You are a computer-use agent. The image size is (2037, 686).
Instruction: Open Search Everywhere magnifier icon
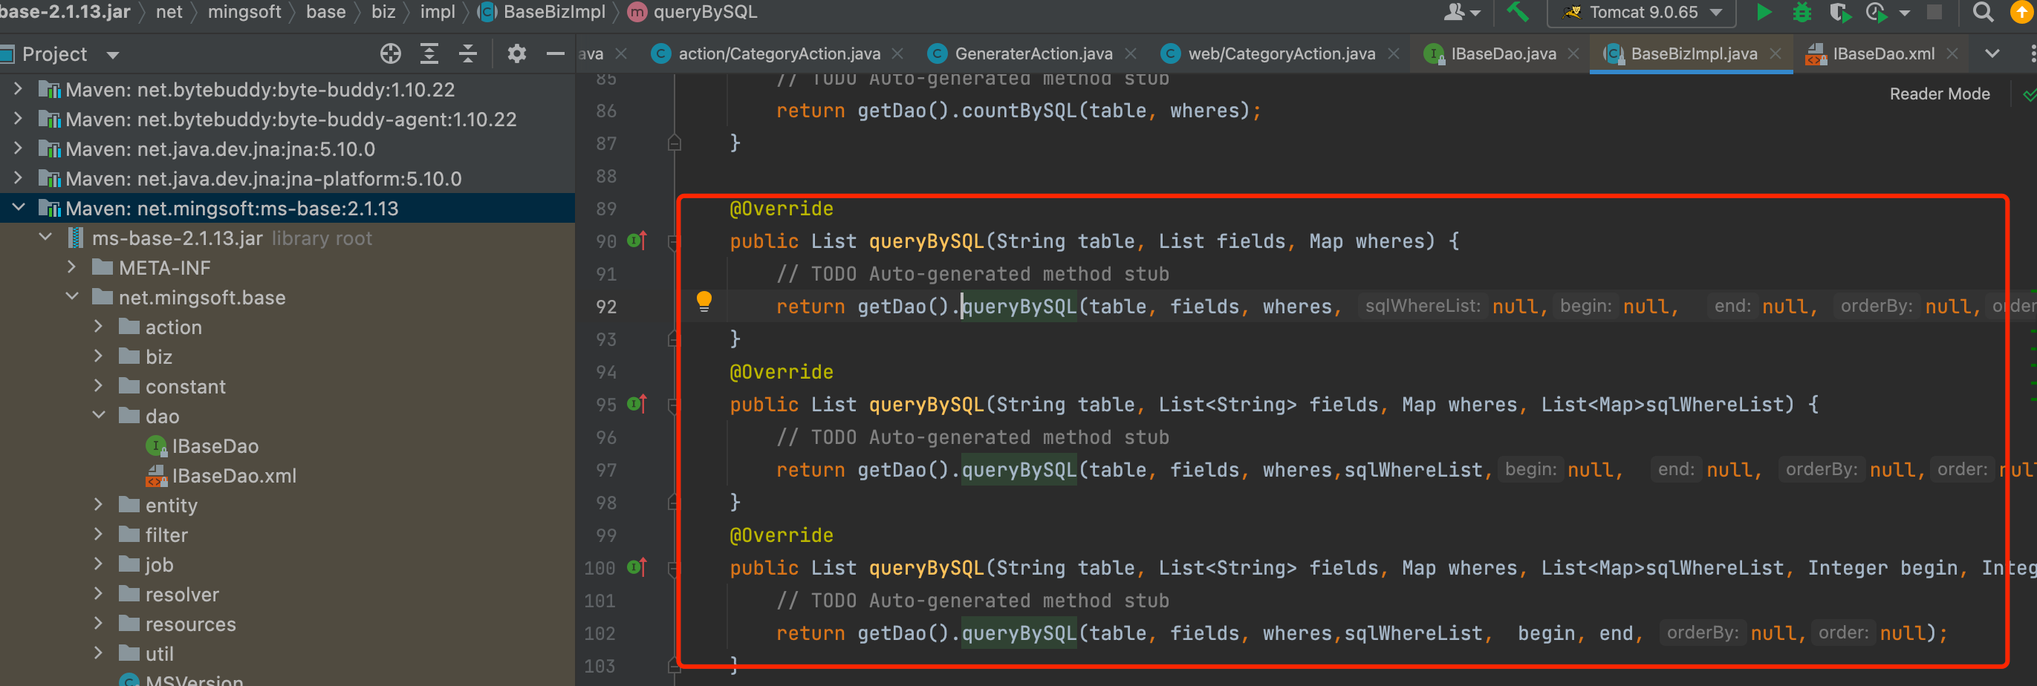coord(1983,12)
